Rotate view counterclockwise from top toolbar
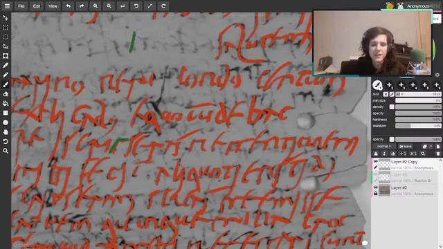Screen dimensions: 443x249 click(x=136, y=6)
